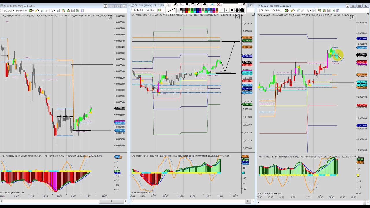The width and height of the screenshot is (370, 208).
Task: Toggle the L link button on 240 Min chart
Action: [x=105, y=6]
